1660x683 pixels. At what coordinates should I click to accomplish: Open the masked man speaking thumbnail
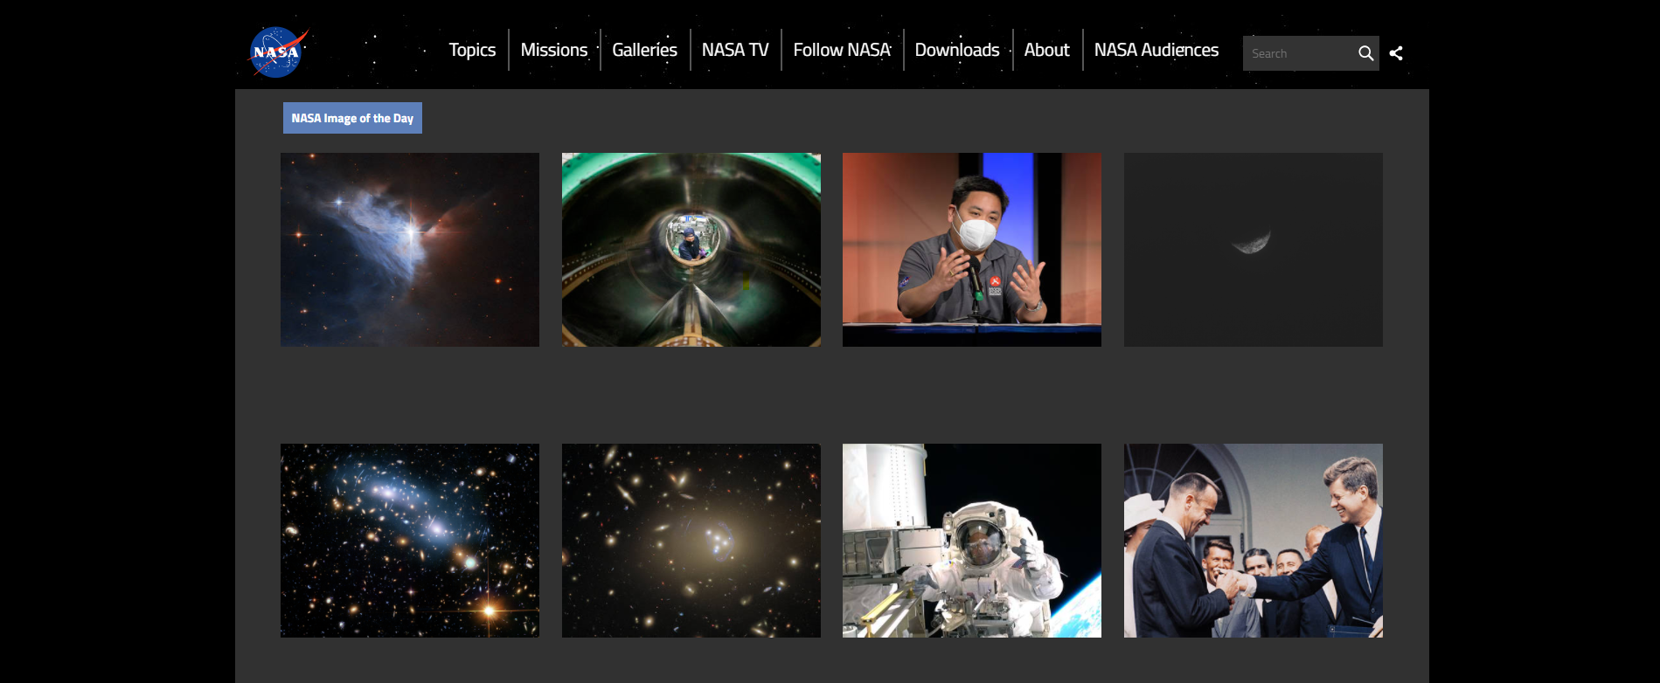point(972,250)
